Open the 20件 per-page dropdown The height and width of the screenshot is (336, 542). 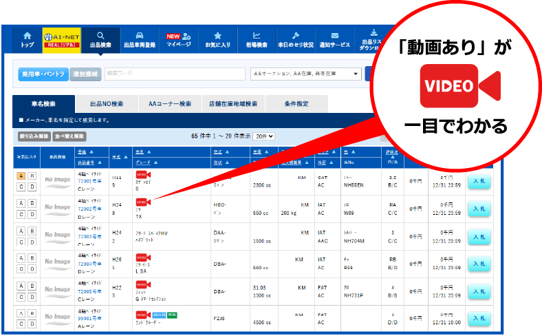click(263, 136)
